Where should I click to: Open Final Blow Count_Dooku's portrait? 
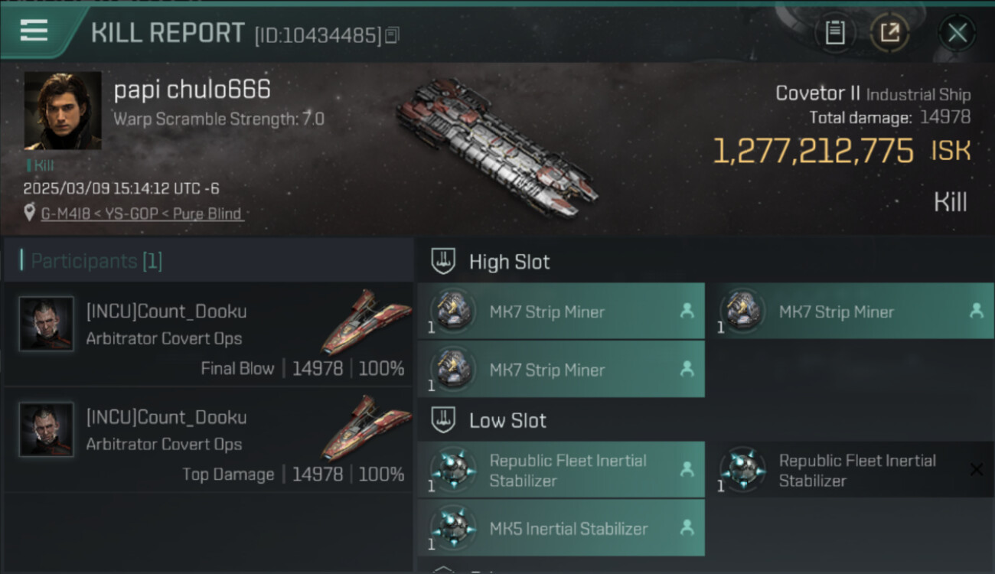(47, 324)
